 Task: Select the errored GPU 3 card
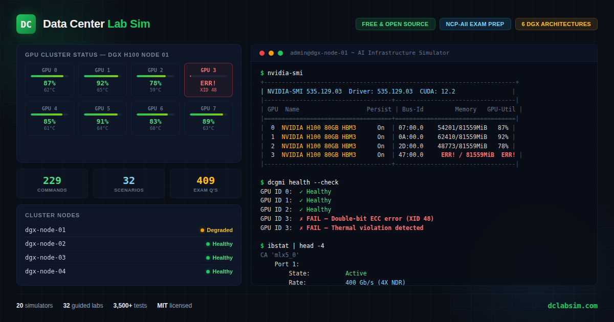pos(208,80)
